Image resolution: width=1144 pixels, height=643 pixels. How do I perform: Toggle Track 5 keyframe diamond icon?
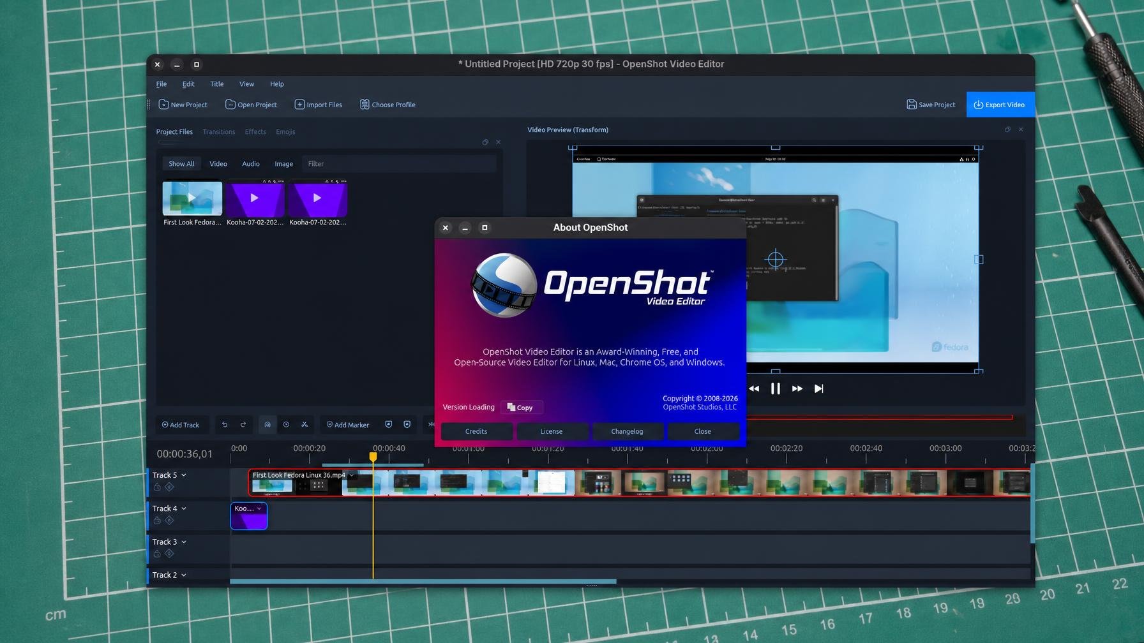[169, 487]
